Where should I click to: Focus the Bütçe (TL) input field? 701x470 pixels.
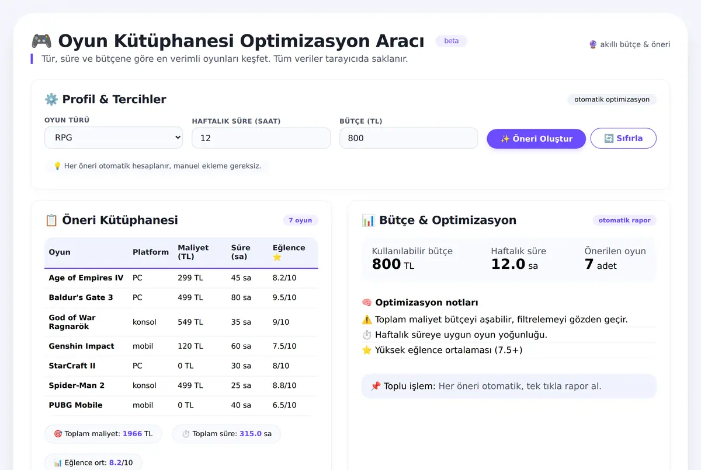point(408,138)
